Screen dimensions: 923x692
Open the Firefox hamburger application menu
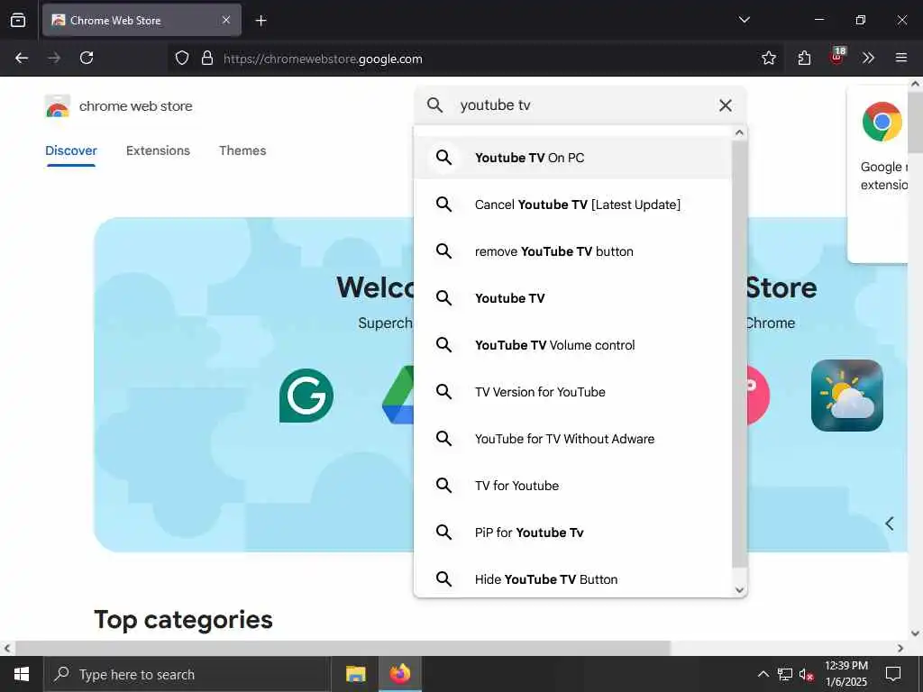pyautogui.click(x=900, y=58)
